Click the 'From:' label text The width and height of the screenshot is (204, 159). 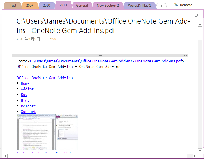tap(22, 61)
